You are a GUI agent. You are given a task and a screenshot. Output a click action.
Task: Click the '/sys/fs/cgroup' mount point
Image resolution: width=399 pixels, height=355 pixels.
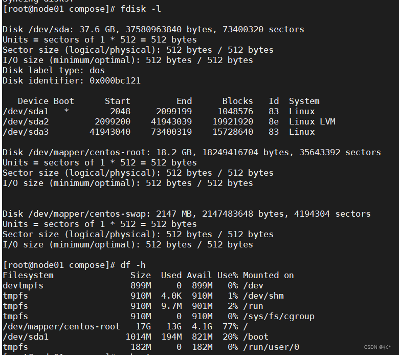point(279,316)
